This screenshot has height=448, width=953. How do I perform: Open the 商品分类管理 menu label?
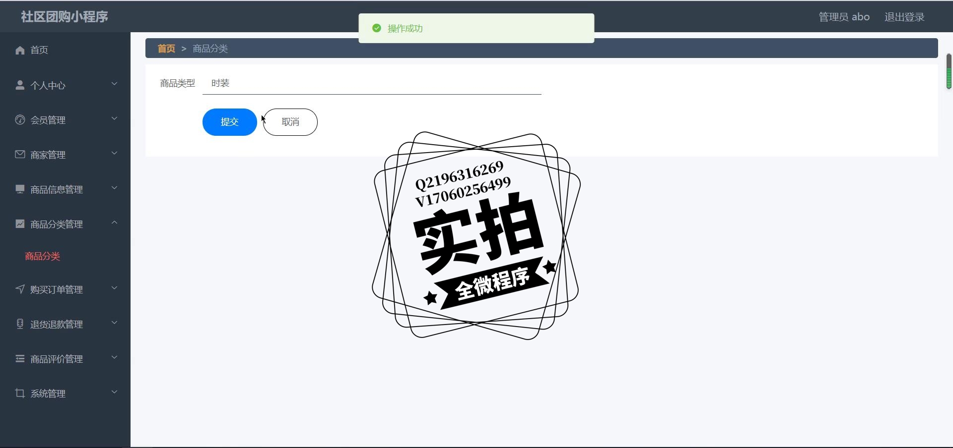click(57, 224)
